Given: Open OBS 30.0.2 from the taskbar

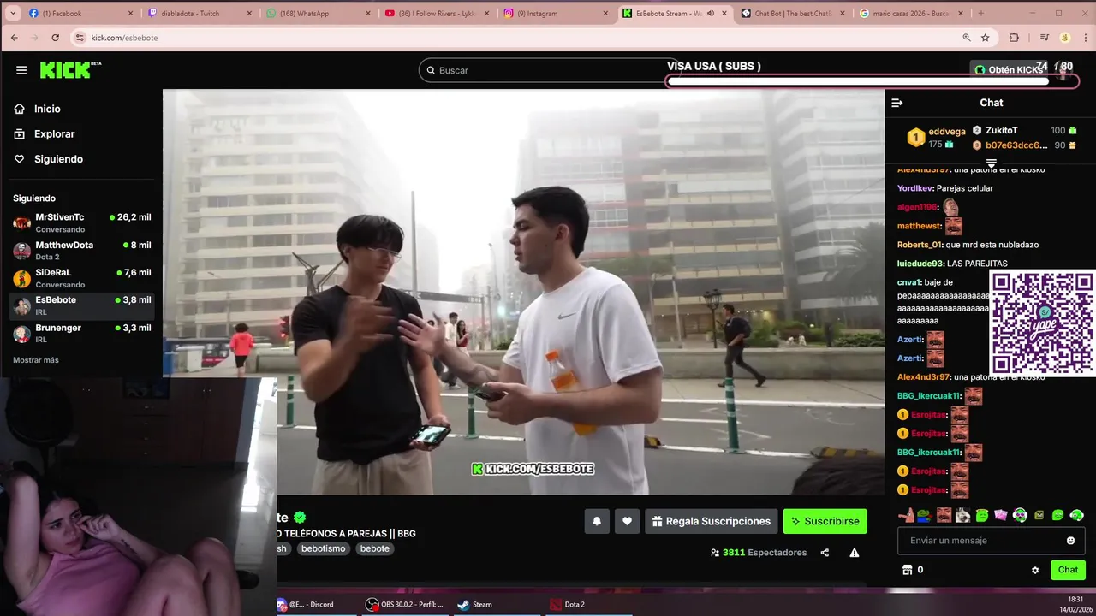Looking at the screenshot, I should pyautogui.click(x=405, y=604).
